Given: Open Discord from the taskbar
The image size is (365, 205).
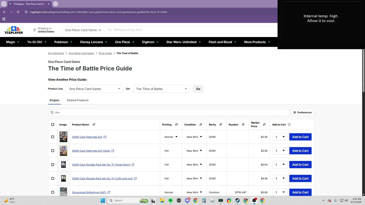Looking at the screenshot, I should click(187, 200).
